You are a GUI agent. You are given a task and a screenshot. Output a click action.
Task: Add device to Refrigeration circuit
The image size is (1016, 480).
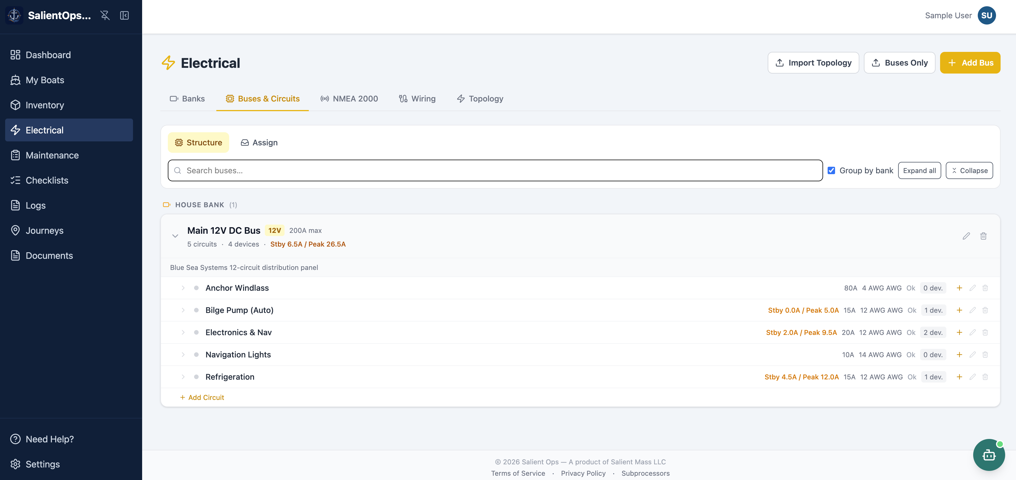(x=959, y=377)
